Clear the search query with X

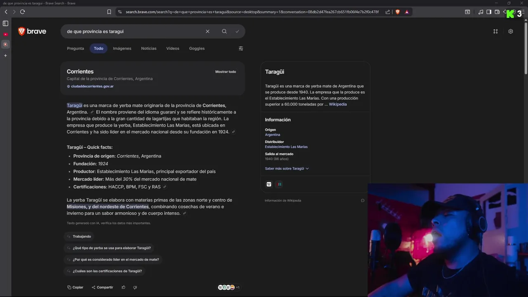(x=207, y=31)
